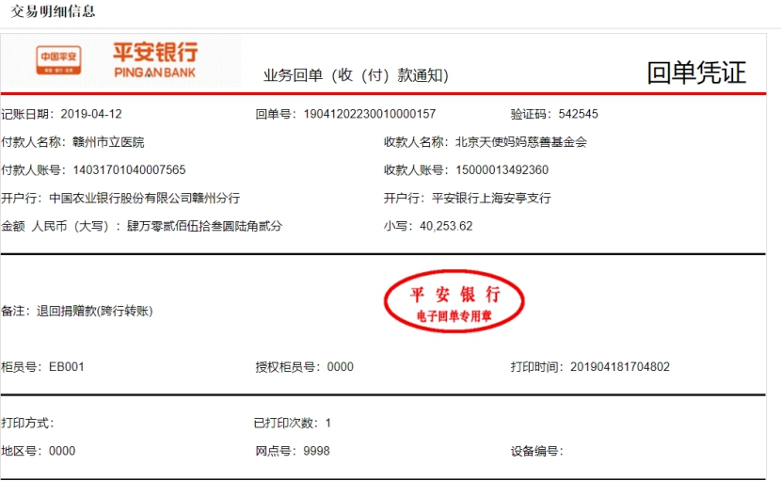Select 授权柜员号 value 0000
This screenshot has width=781, height=481.
341,367
